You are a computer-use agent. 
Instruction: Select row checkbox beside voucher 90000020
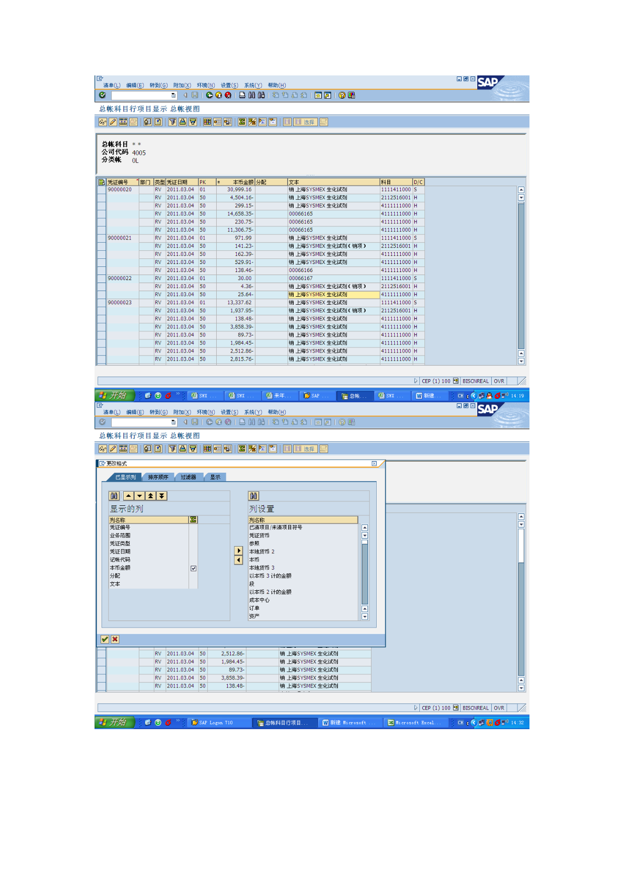pos(102,190)
